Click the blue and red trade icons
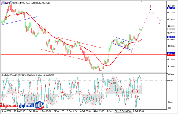The height and width of the screenshot is (114, 178). point(7,3)
